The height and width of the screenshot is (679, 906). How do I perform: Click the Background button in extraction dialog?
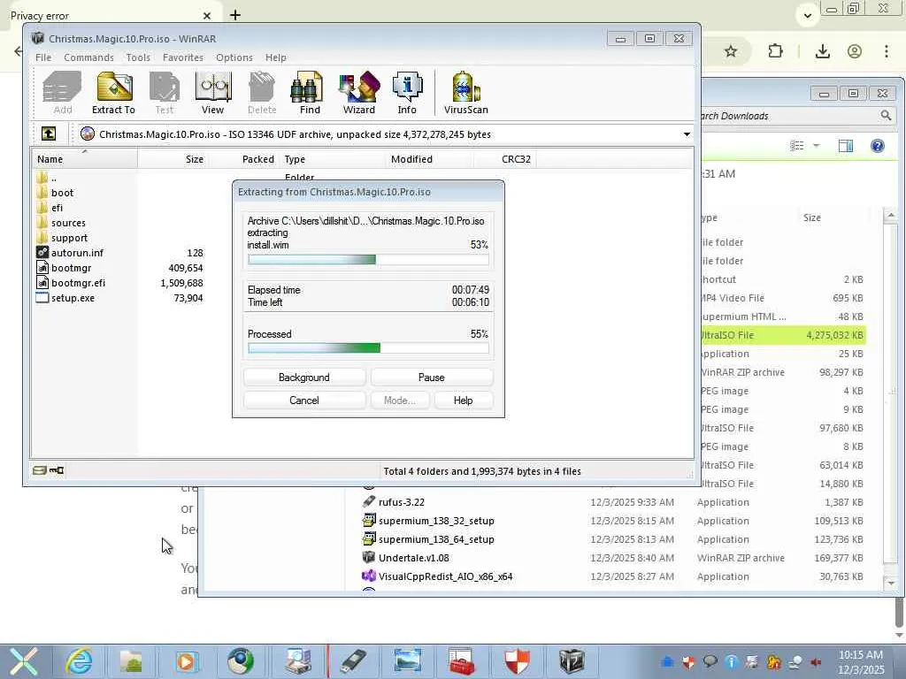coord(304,377)
